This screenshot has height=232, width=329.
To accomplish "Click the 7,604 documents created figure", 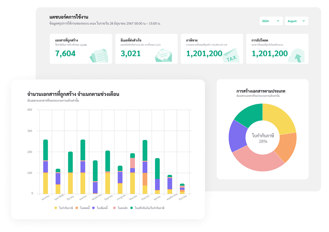I will [65, 54].
